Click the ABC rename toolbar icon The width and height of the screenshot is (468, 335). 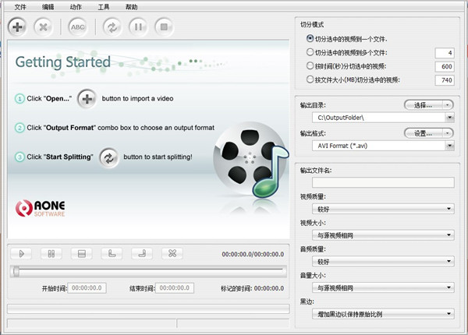pos(78,26)
